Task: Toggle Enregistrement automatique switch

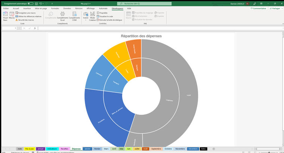Action: (30, 3)
